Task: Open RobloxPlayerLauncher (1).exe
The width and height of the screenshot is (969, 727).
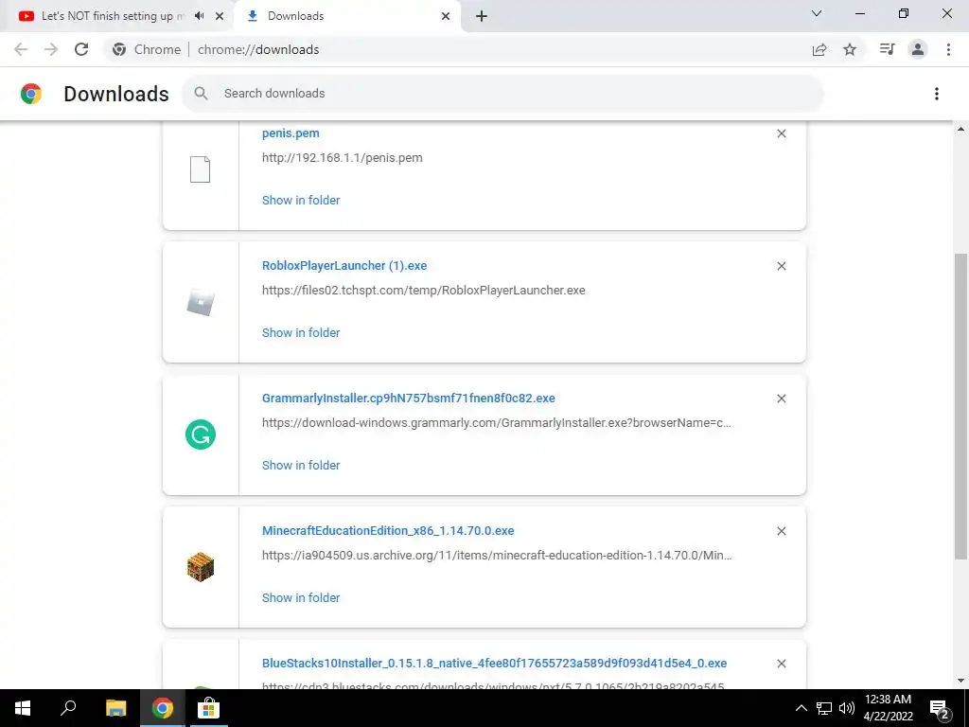Action: click(x=344, y=266)
